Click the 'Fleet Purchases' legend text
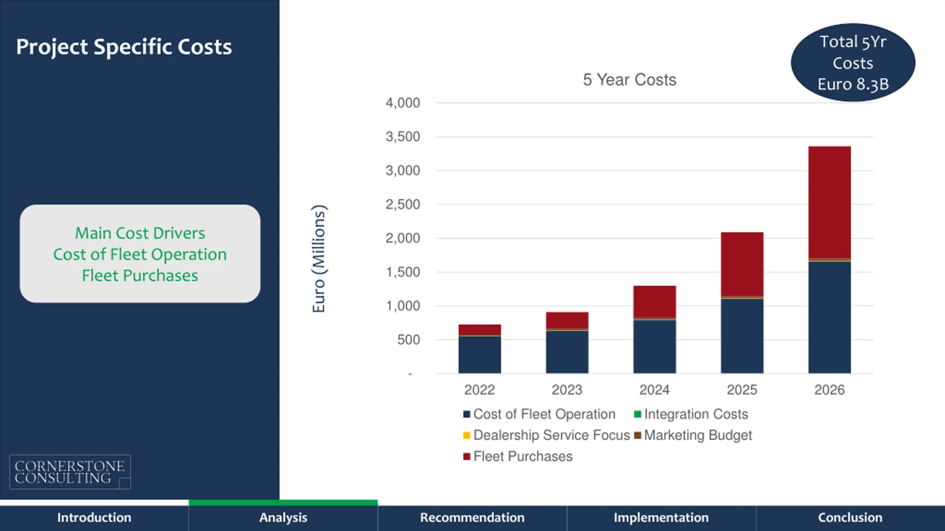Viewport: 945px width, 531px height. point(523,457)
